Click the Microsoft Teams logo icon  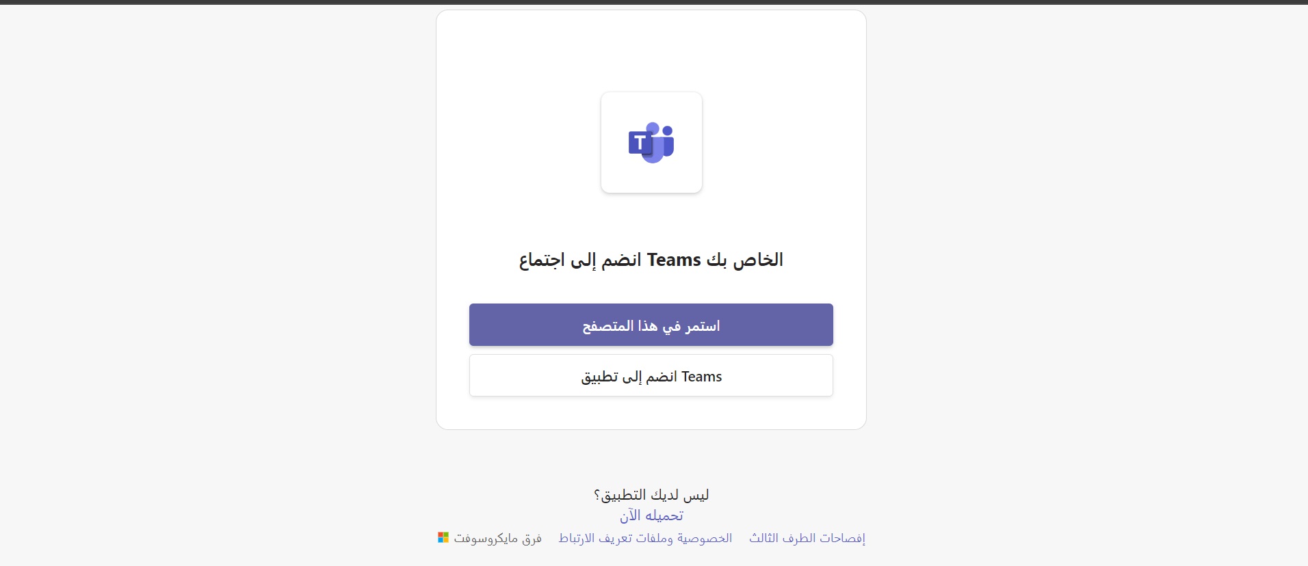(x=651, y=142)
